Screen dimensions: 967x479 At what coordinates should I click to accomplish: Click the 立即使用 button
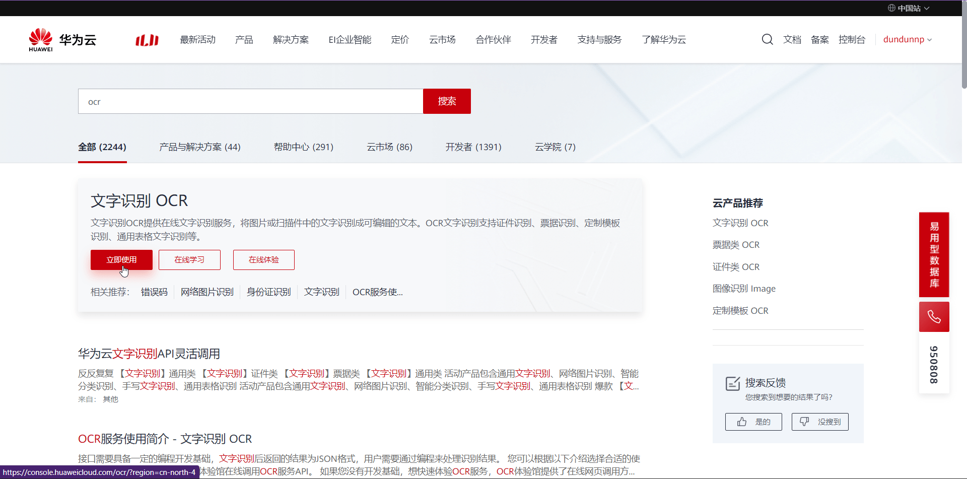click(121, 260)
